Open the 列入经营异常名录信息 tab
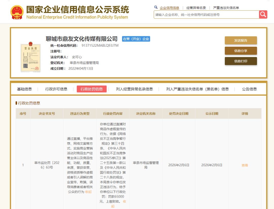 (134, 89)
